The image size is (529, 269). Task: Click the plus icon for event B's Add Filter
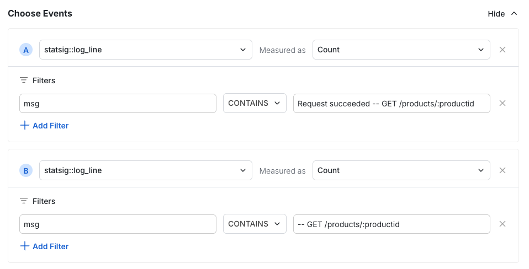click(x=24, y=246)
